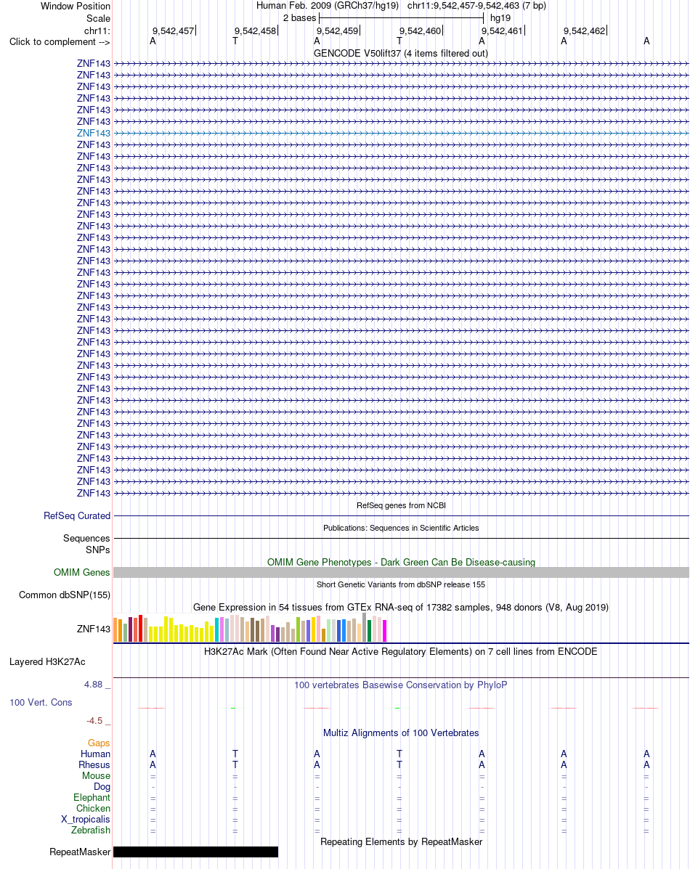Click the Common dbSNP(155) track label
The height and width of the screenshot is (869, 690).
[x=65, y=595]
